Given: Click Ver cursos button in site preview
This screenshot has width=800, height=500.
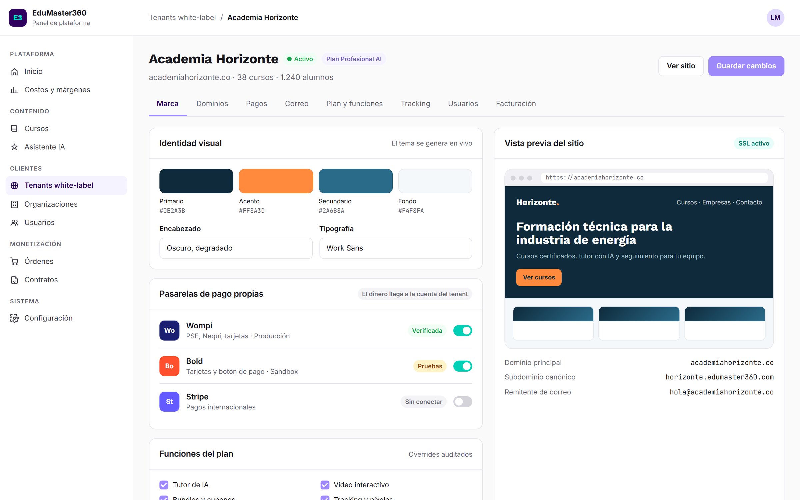Looking at the screenshot, I should [x=539, y=277].
